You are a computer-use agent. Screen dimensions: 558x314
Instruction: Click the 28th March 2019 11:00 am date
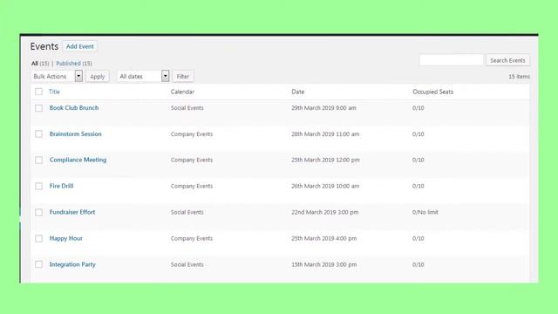tap(325, 134)
